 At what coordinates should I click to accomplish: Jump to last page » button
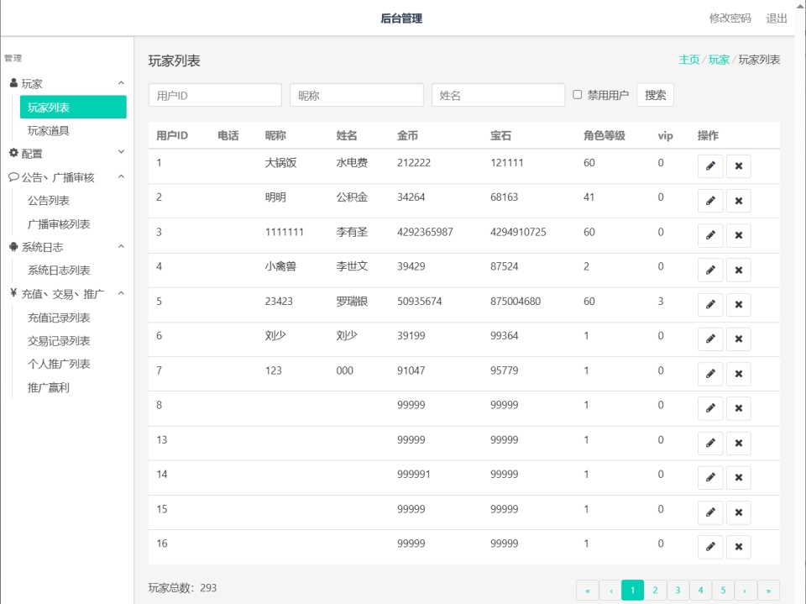pos(768,590)
